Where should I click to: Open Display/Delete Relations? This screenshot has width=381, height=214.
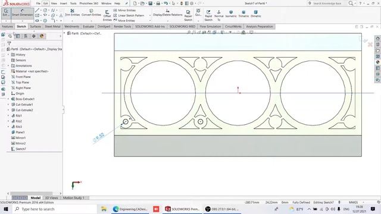pos(167,12)
